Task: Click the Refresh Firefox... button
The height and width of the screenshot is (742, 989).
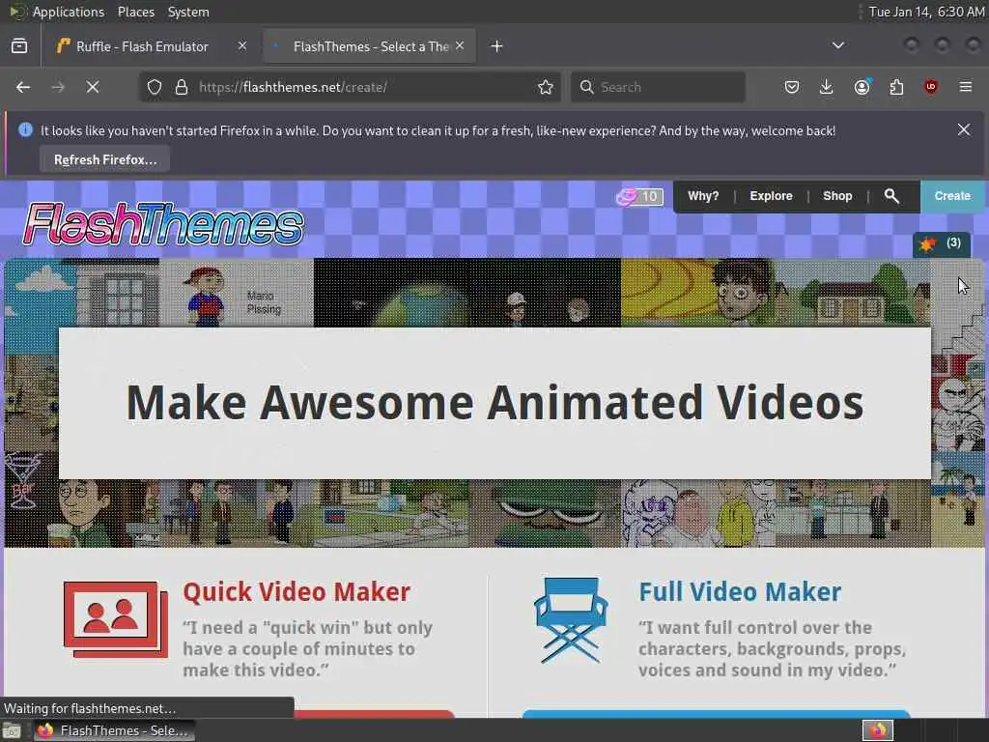Action: [104, 159]
